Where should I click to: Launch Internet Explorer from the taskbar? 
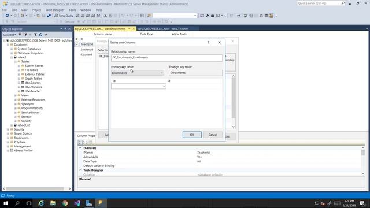(x=41, y=203)
